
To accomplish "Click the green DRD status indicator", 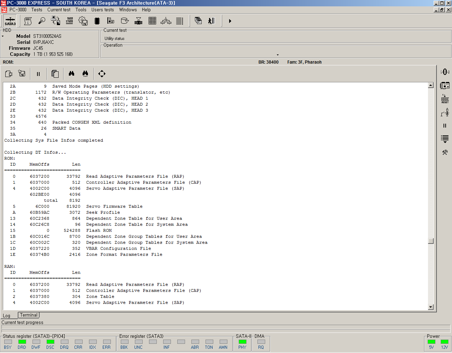I will 22,342.
